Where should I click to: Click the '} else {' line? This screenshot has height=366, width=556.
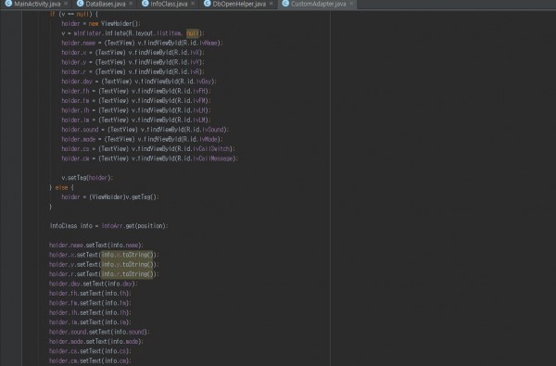62,187
